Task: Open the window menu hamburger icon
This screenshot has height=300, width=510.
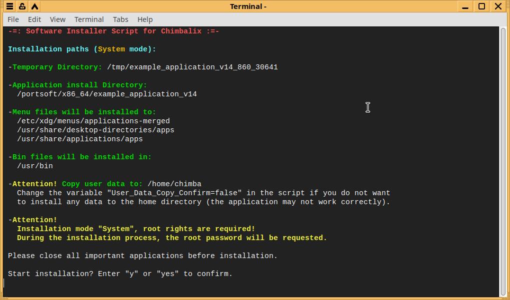Action: point(9,6)
